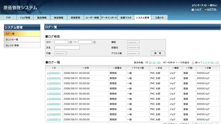221x124 pixels.
Task: Sort by 対象 column header
Action: coord(208,68)
